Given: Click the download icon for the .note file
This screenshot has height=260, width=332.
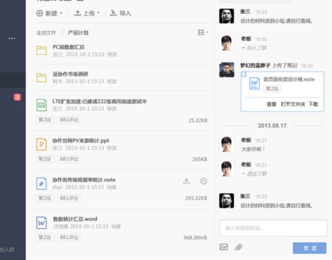Looking at the screenshot, I should click(x=187, y=181).
